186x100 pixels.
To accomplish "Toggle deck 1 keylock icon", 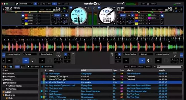I will 71,8.
